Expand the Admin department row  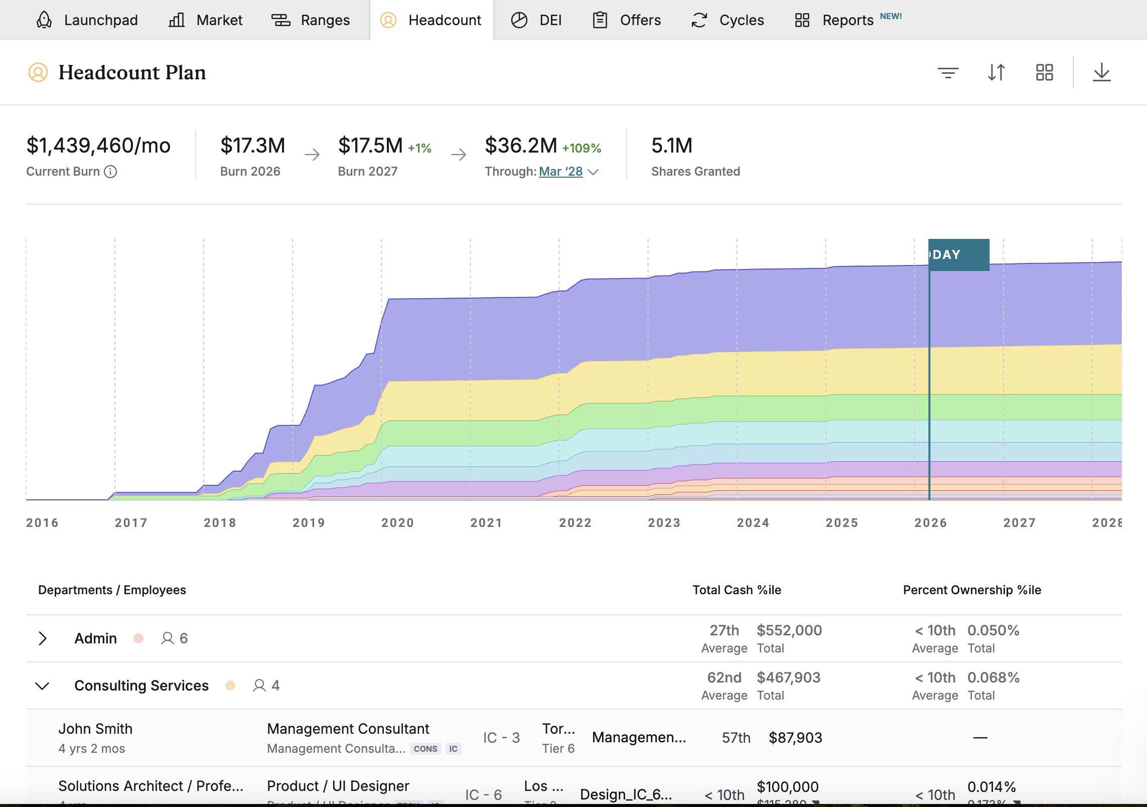click(43, 638)
